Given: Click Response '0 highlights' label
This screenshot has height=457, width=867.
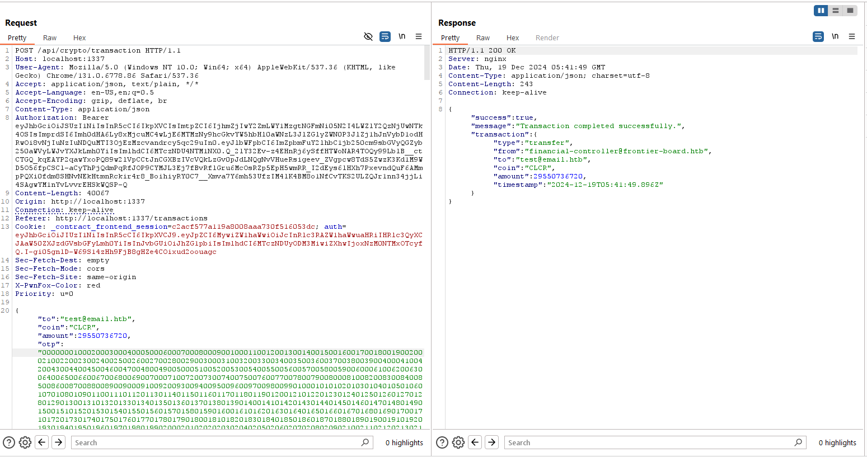Looking at the screenshot, I should (x=837, y=442).
